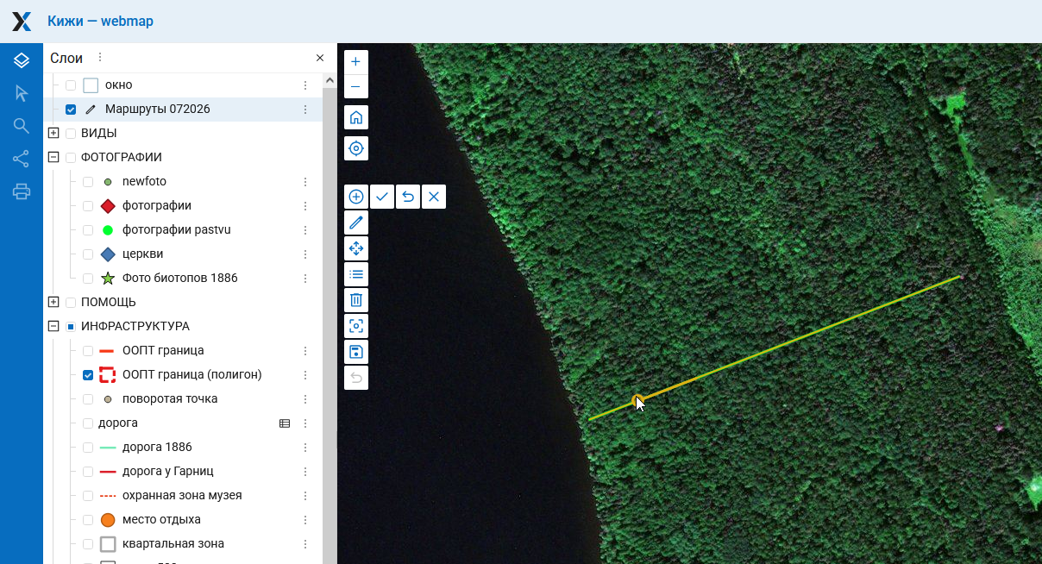
Task: Cancel drawing with the X button
Action: tap(434, 197)
